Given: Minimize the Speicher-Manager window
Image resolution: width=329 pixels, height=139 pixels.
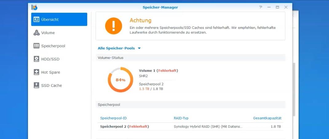Looking at the screenshot, I should point(269,7).
